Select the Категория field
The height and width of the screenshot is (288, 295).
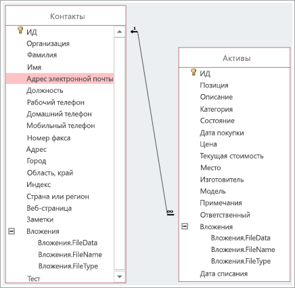(x=217, y=109)
